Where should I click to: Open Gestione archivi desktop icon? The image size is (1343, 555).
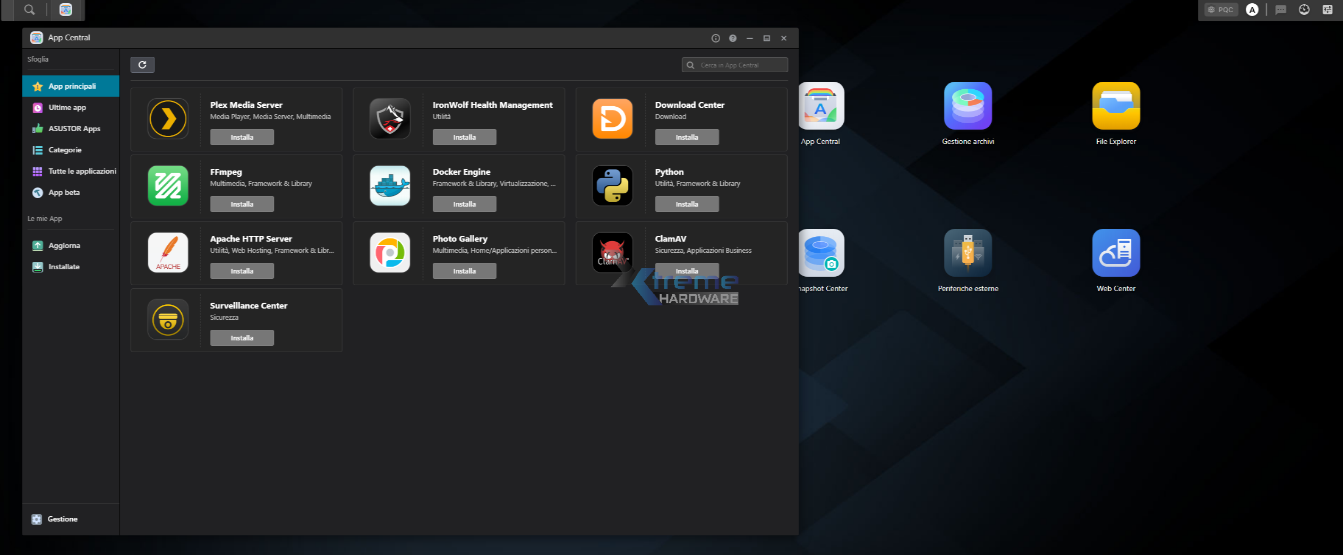[x=968, y=106]
